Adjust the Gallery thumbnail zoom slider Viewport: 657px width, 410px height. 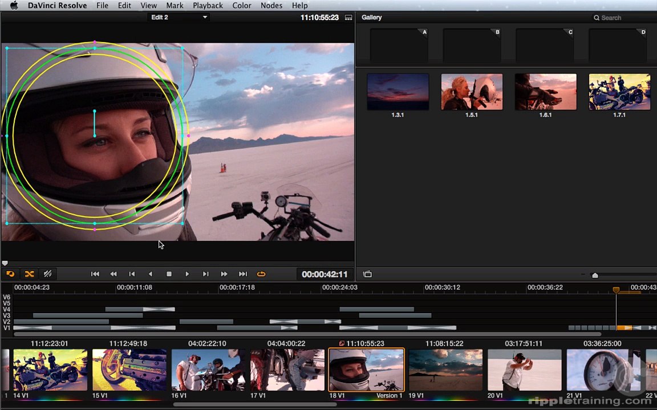pyautogui.click(x=595, y=275)
